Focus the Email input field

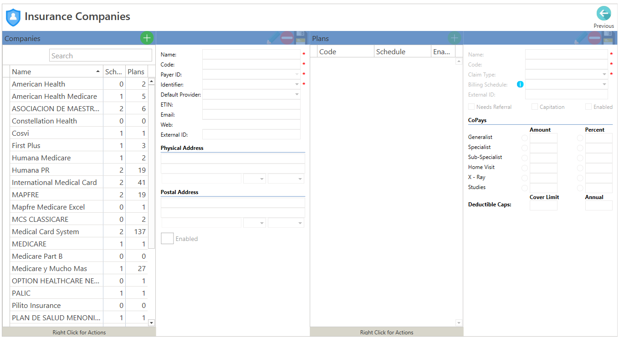[x=251, y=114]
